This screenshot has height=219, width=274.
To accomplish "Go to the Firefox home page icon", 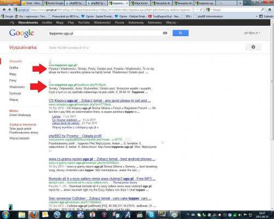I will tap(270, 10).
